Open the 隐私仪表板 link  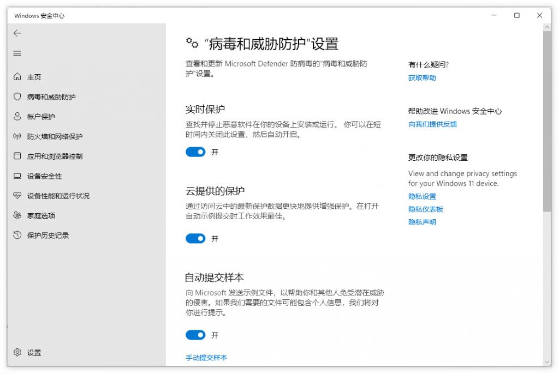tap(426, 209)
